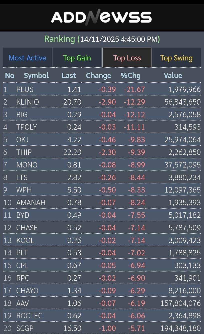204x334 pixels.
Task: Open the PLUS stock symbol
Action: (25, 89)
